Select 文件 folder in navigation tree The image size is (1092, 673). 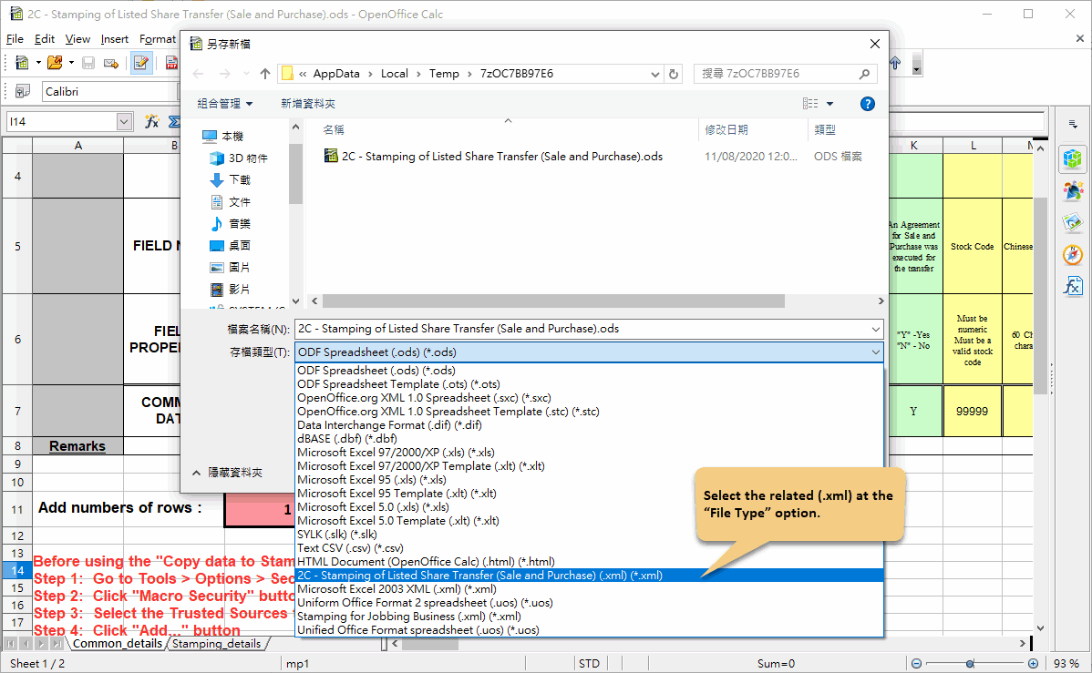(x=230, y=202)
